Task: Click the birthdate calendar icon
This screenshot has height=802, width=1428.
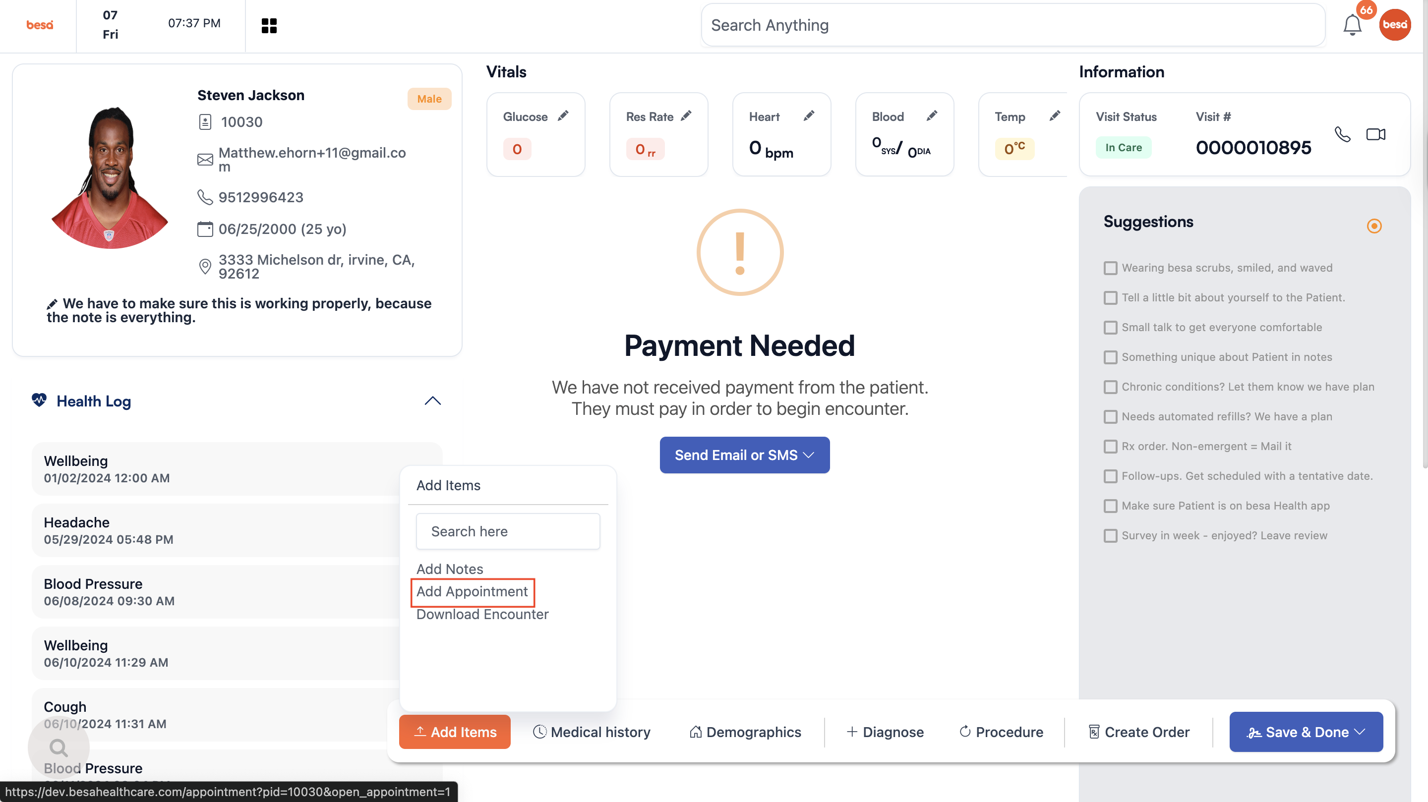Action: (x=205, y=229)
